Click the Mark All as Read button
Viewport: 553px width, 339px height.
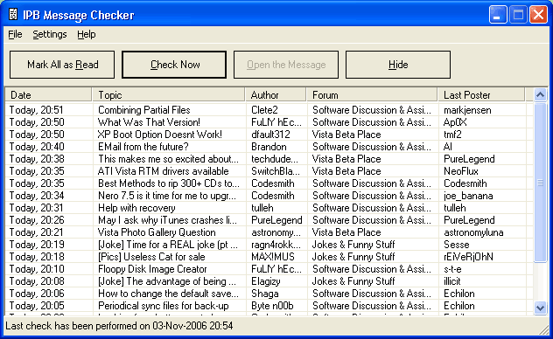tap(62, 65)
